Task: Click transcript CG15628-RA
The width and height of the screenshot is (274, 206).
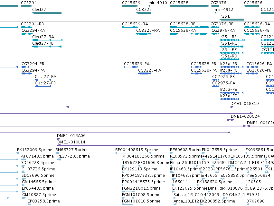Action: coord(183,30)
